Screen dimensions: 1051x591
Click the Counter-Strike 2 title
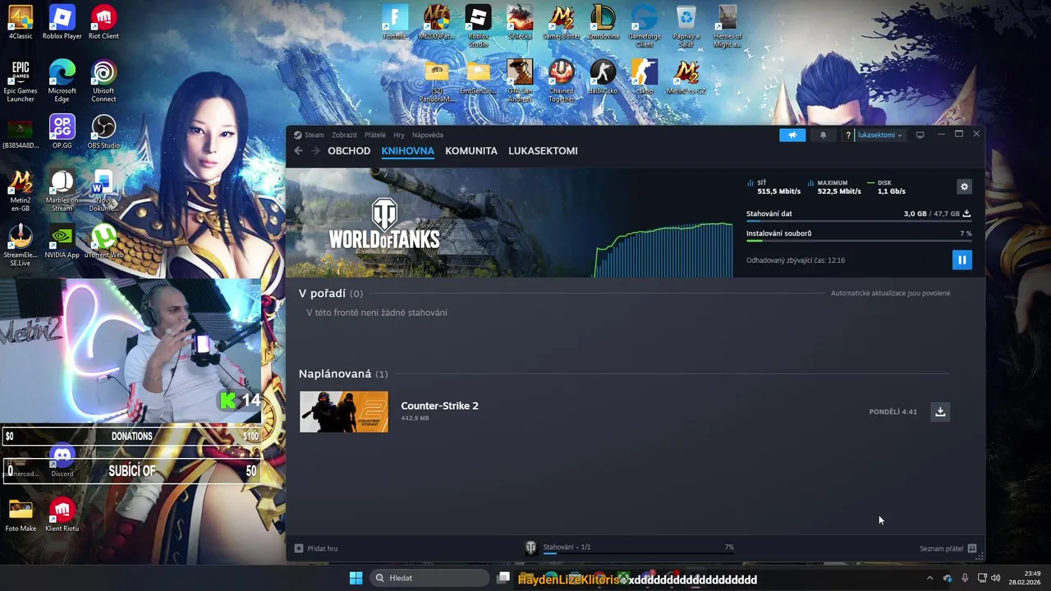point(439,405)
